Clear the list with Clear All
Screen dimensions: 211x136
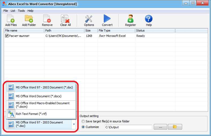[x=66, y=20]
